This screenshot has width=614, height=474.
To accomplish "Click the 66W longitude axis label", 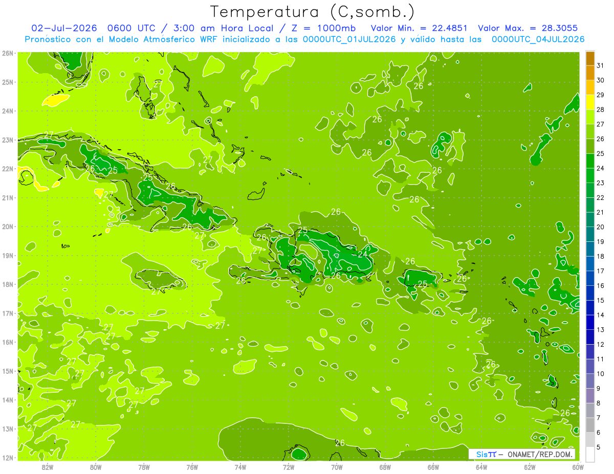I will (x=433, y=467).
